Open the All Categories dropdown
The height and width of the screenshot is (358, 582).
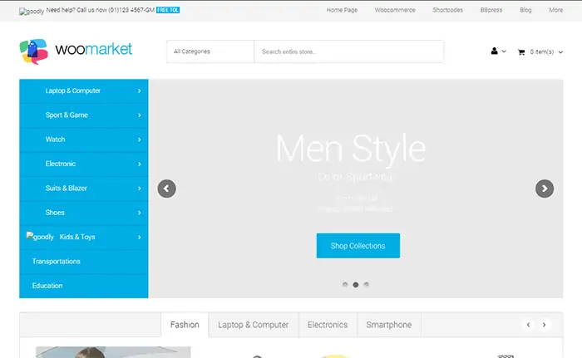(x=210, y=51)
